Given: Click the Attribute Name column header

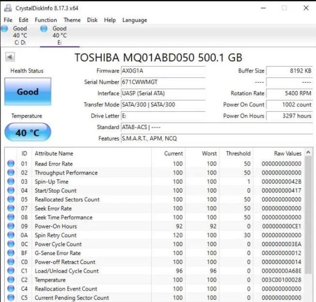Looking at the screenshot, I should coord(91,153).
